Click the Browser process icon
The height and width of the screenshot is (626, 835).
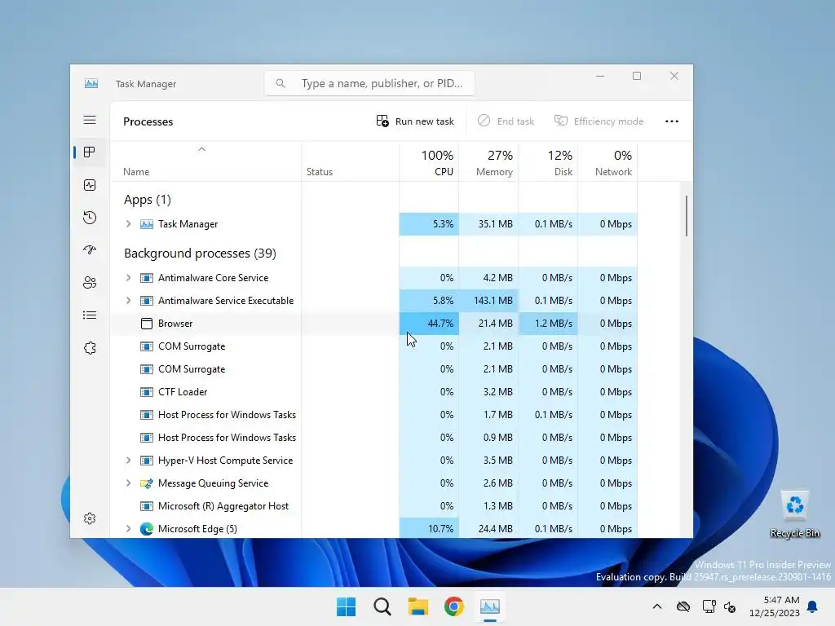point(147,323)
